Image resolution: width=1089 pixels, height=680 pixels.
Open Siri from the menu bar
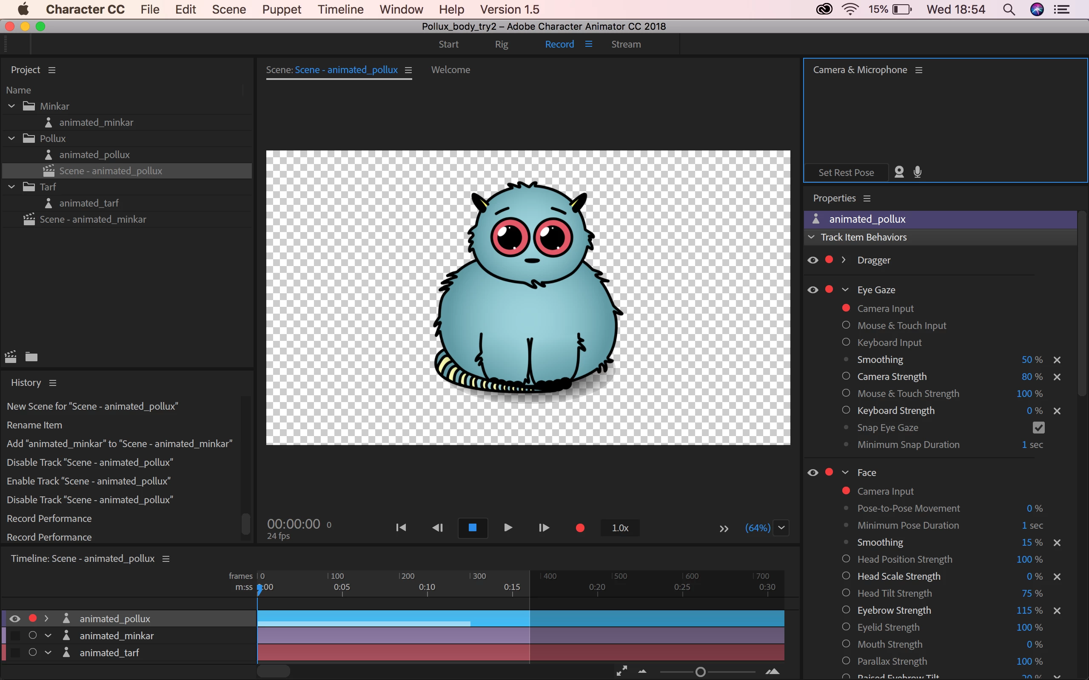(1037, 9)
